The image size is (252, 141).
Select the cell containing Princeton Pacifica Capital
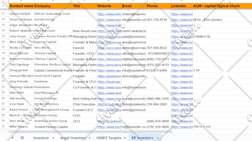click(53, 65)
